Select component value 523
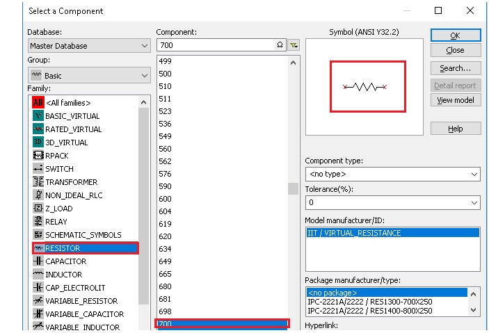Screen dimensions: 489x333 (x=165, y=111)
